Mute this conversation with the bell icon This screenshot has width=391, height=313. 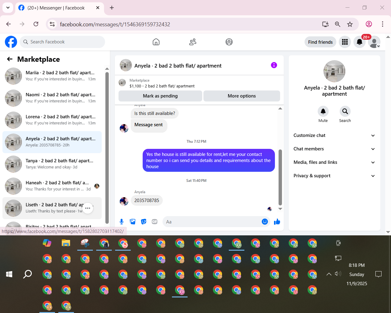click(323, 111)
